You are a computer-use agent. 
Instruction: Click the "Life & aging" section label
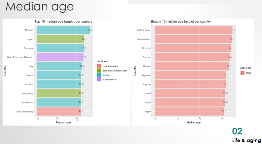coord(246,140)
